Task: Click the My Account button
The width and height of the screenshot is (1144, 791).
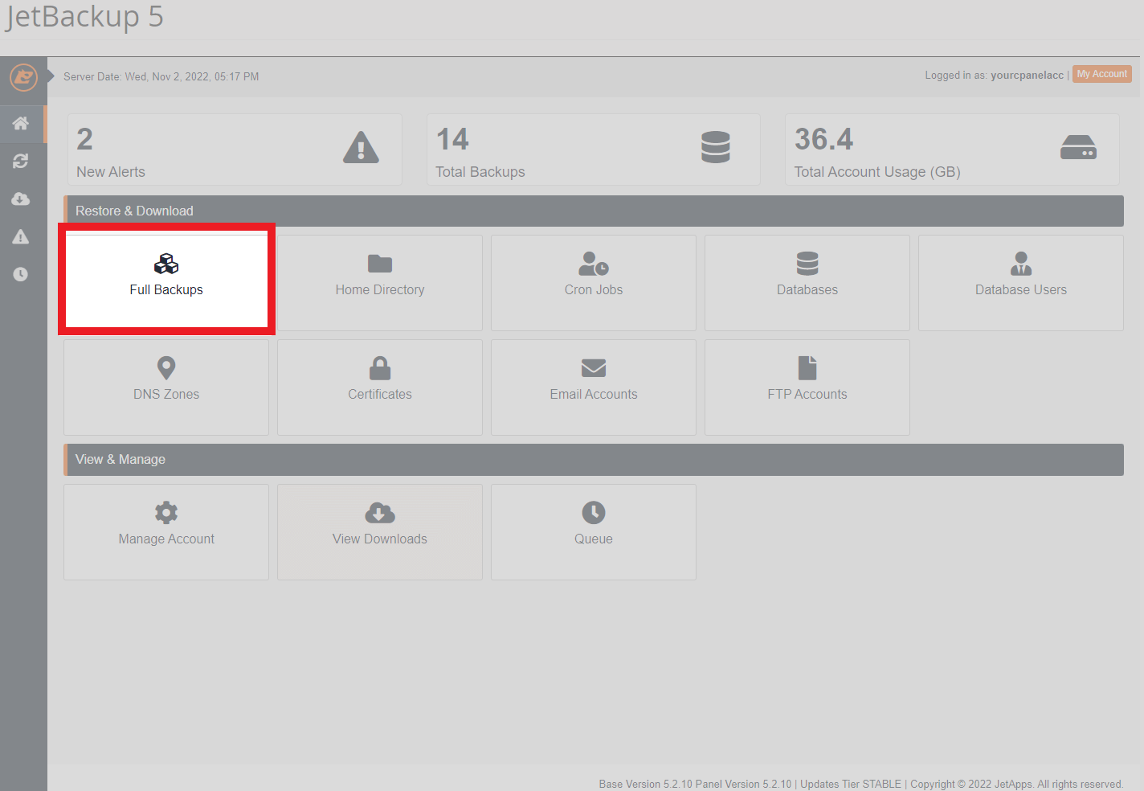Action: [1102, 74]
